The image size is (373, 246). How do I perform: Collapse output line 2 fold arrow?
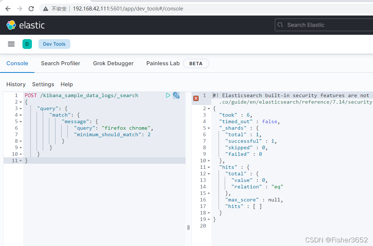coord(209,109)
